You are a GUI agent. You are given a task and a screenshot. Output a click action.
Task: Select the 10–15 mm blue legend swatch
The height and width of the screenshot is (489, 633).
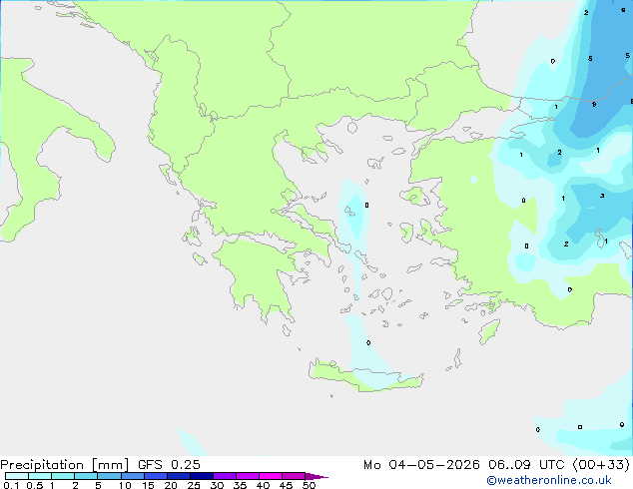[x=133, y=476]
